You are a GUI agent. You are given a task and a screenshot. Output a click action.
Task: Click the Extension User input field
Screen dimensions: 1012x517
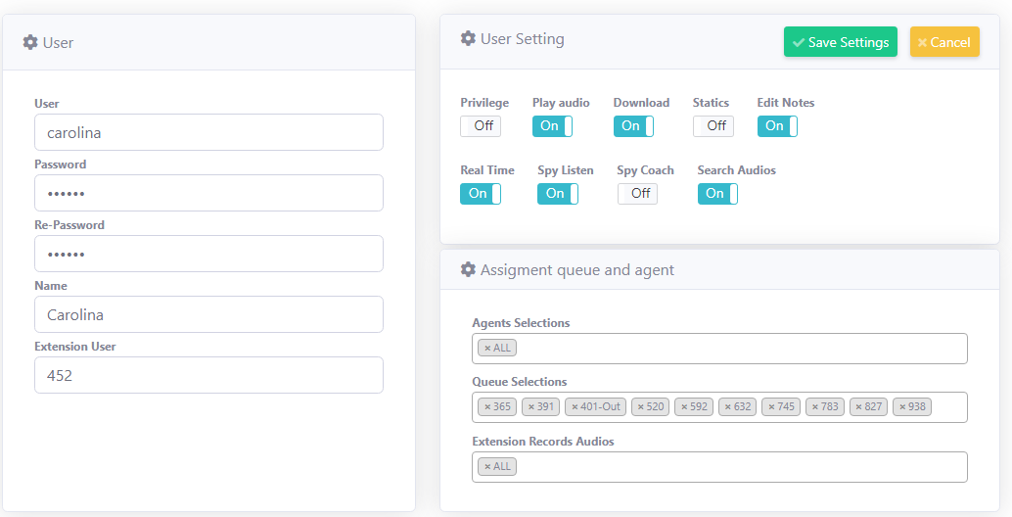[x=208, y=375]
